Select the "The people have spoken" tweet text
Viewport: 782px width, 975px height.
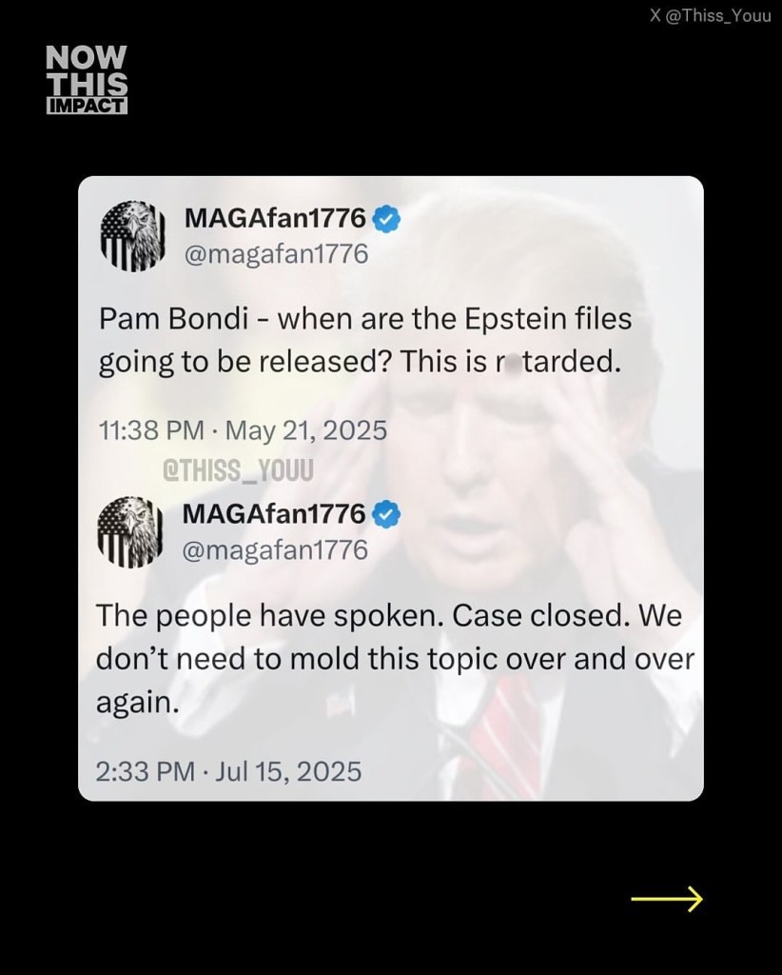point(389,658)
